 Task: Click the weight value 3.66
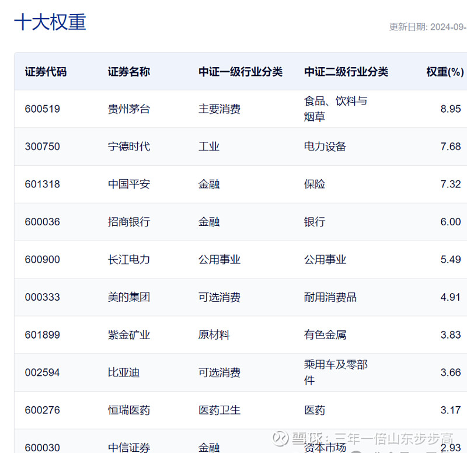[451, 372]
